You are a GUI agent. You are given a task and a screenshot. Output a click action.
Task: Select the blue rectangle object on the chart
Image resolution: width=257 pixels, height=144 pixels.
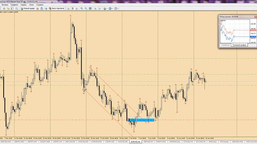point(141,120)
